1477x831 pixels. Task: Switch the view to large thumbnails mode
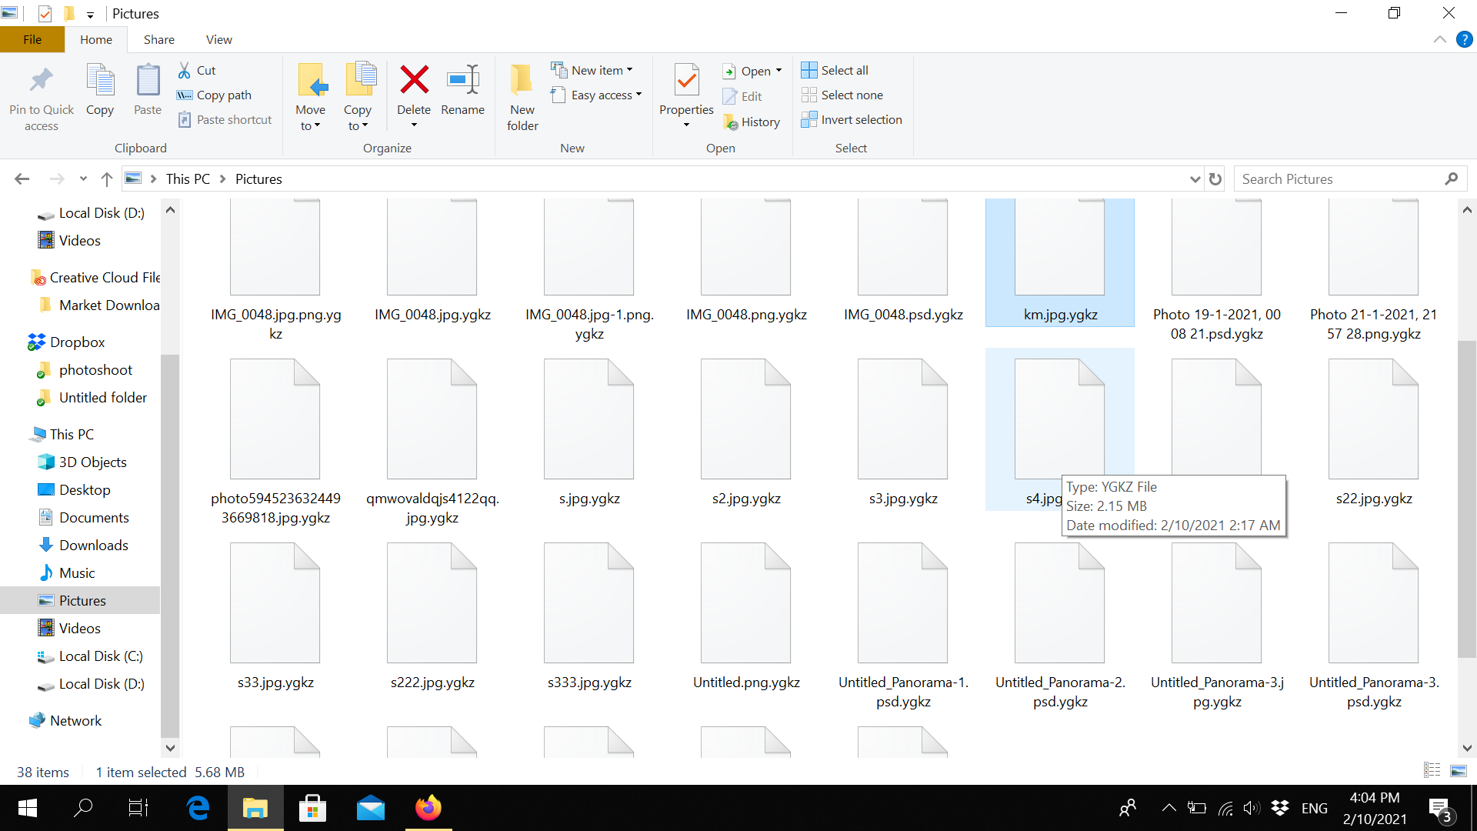click(x=1457, y=770)
